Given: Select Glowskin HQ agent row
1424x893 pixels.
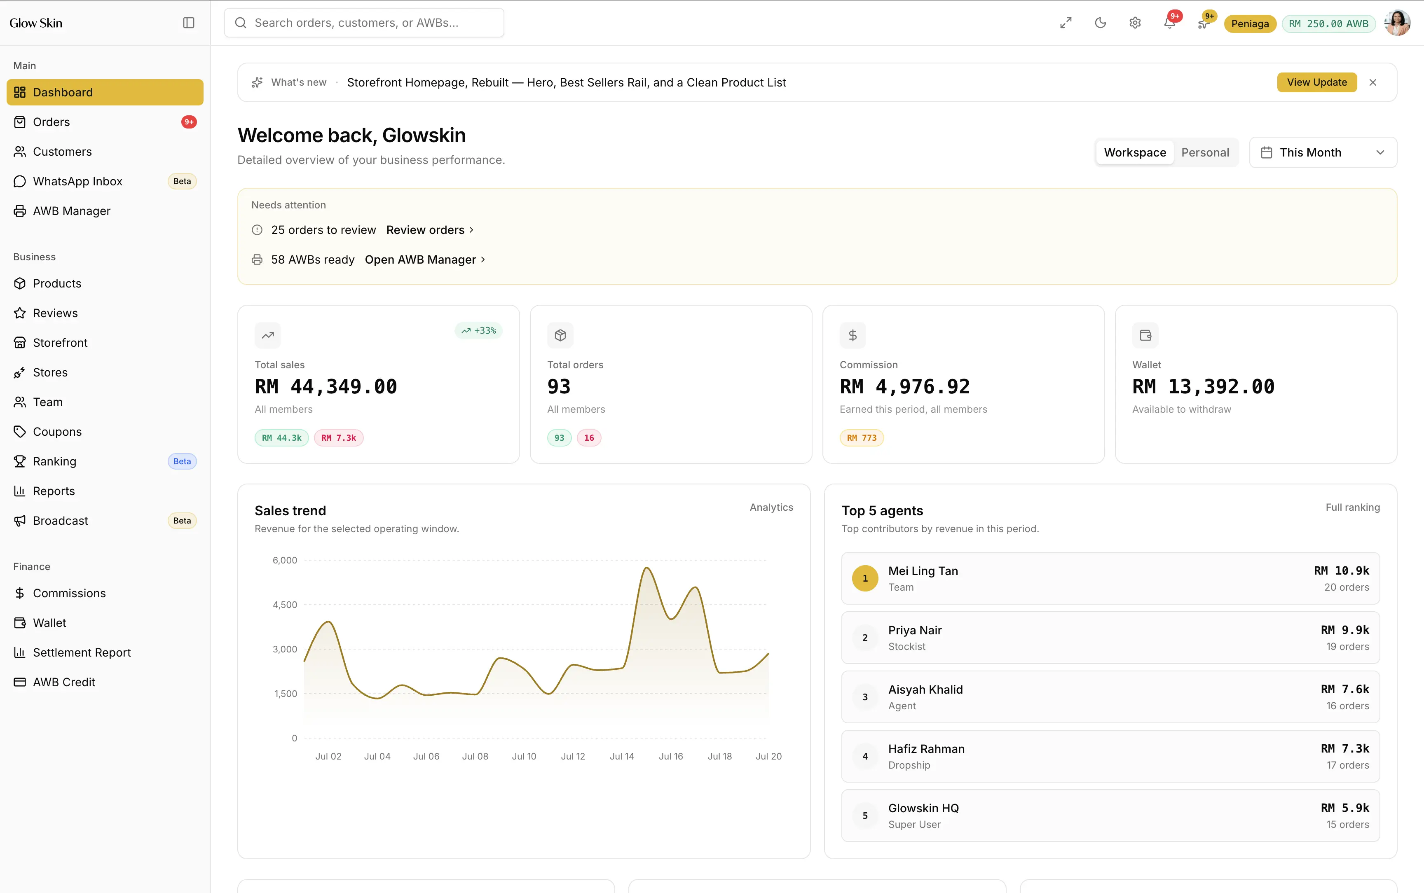Looking at the screenshot, I should tap(1110, 816).
